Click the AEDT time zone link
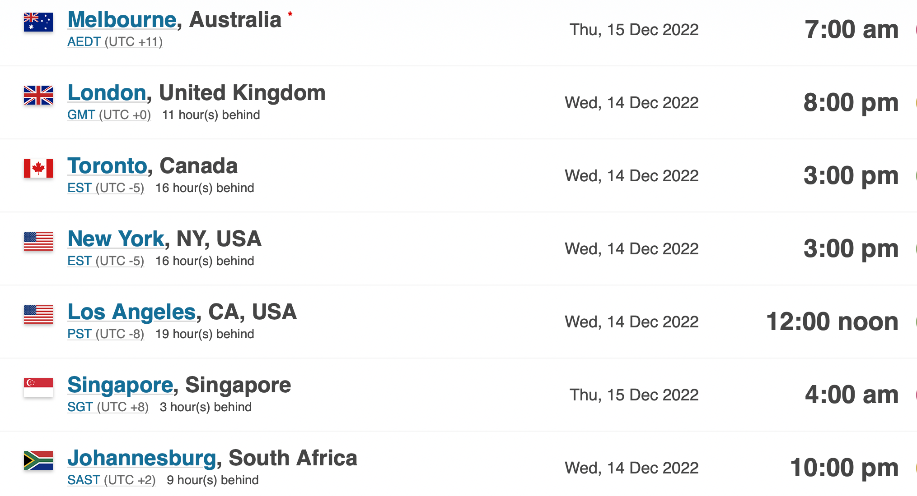917x496 pixels. (84, 41)
